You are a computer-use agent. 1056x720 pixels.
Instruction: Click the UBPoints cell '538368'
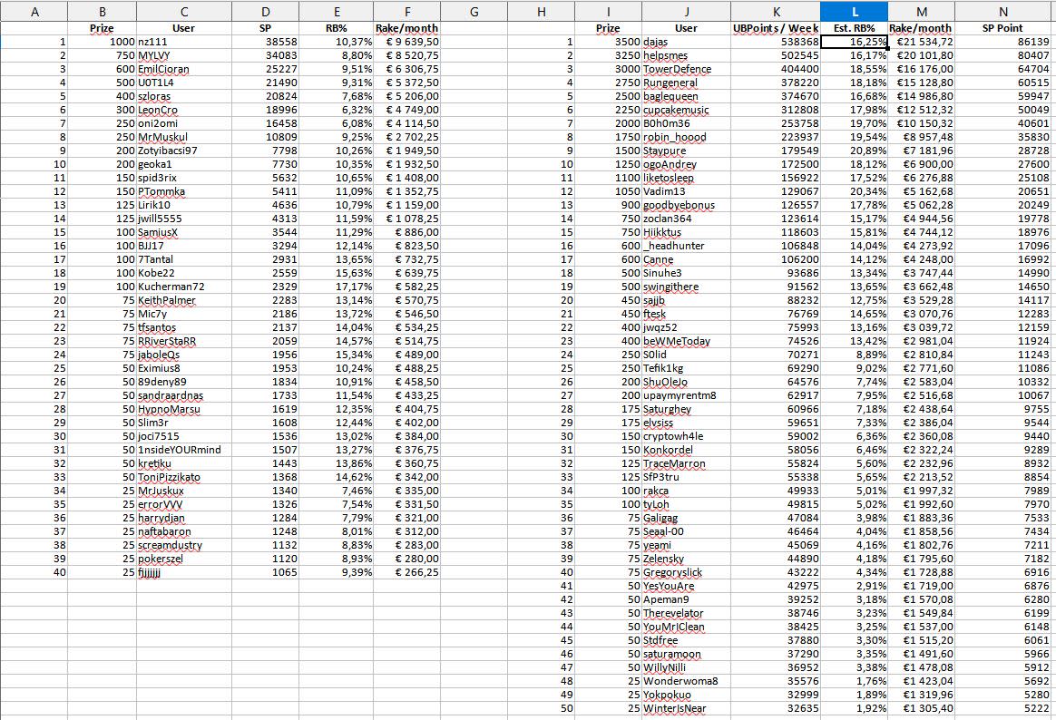click(x=776, y=42)
